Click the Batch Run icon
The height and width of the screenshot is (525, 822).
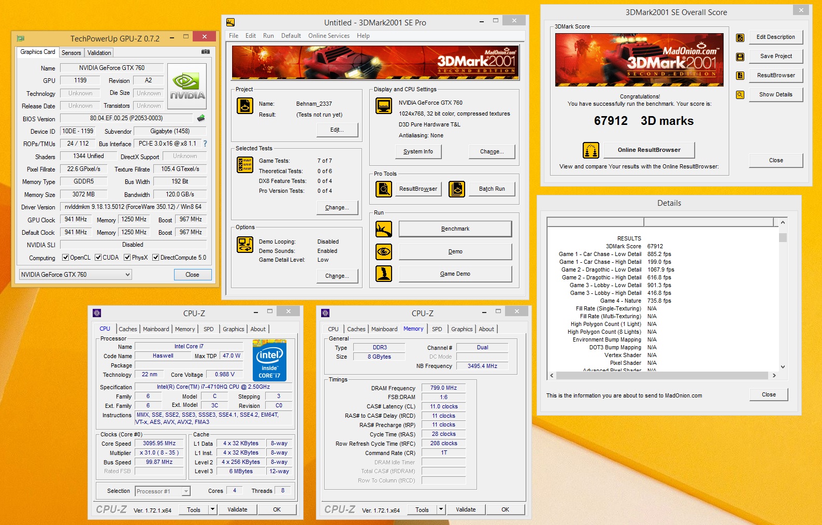pos(457,189)
